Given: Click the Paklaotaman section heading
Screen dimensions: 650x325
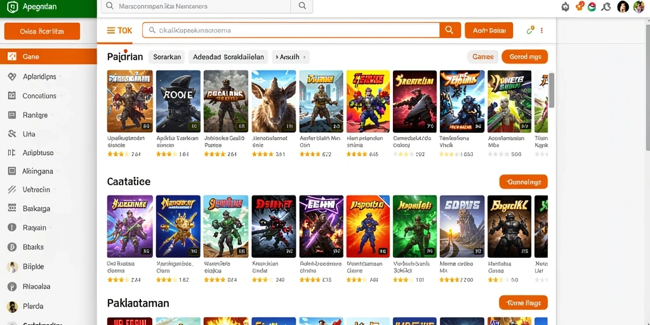Looking at the screenshot, I should 138,303.
